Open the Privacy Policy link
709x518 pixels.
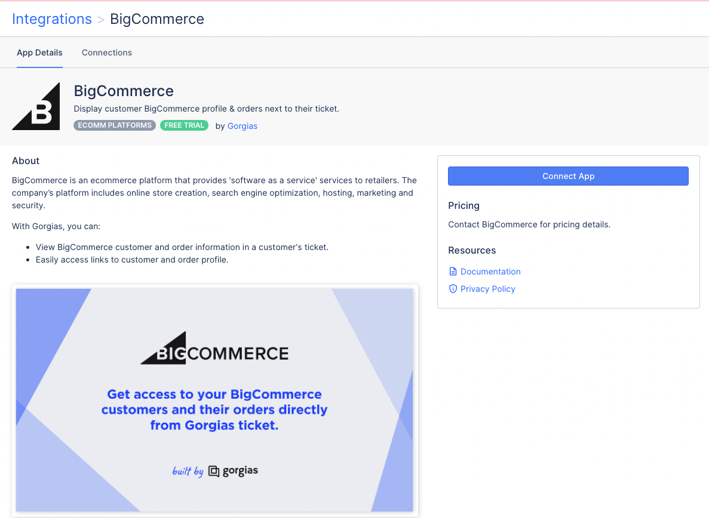488,289
